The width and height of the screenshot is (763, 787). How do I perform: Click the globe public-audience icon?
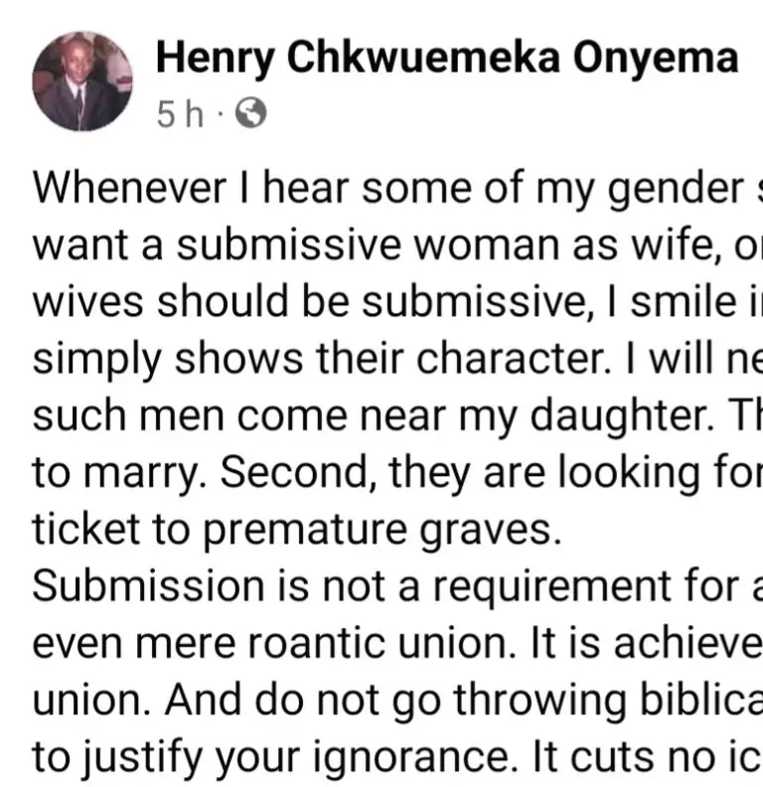pos(250,117)
